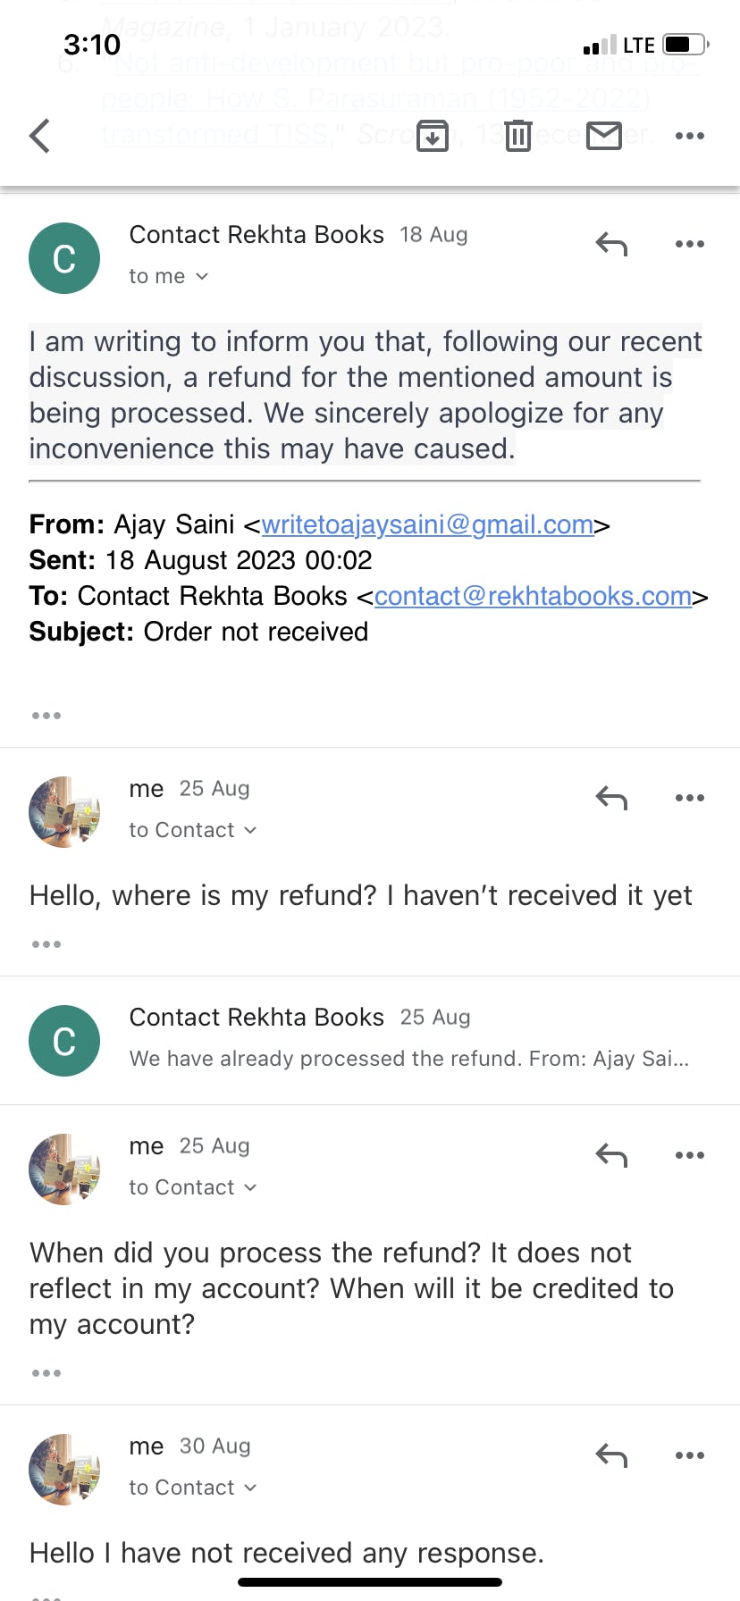Viewport: 740px width, 1601px height.
Task: Show quoted text under 'where is my refund'
Action: pos(46,943)
